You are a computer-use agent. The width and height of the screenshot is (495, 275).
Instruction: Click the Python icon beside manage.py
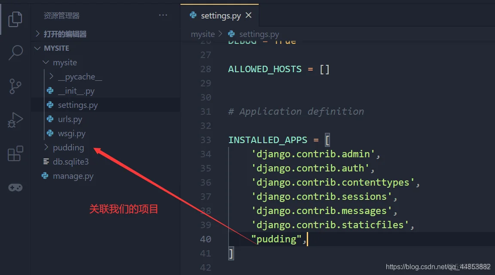pos(45,176)
